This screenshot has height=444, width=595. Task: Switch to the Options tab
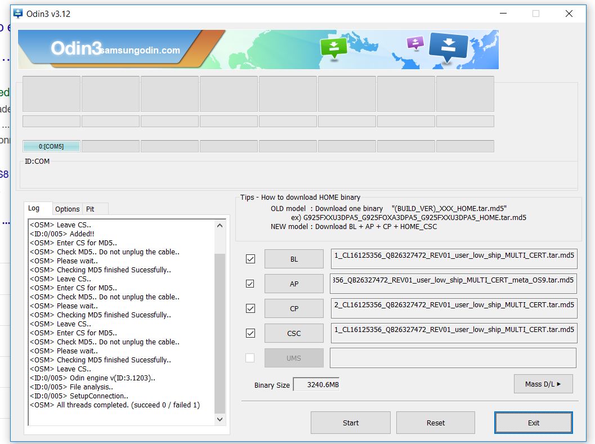coord(67,209)
